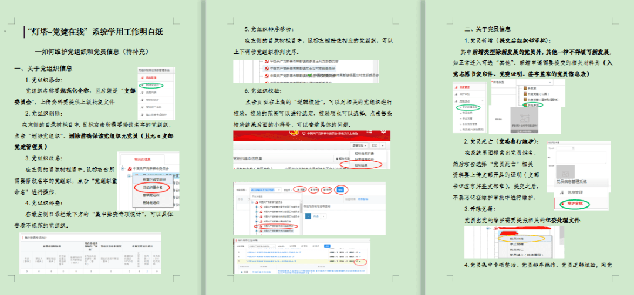Click the heading '二、关于党员信息'
The height and width of the screenshot is (295, 634).
click(487, 29)
